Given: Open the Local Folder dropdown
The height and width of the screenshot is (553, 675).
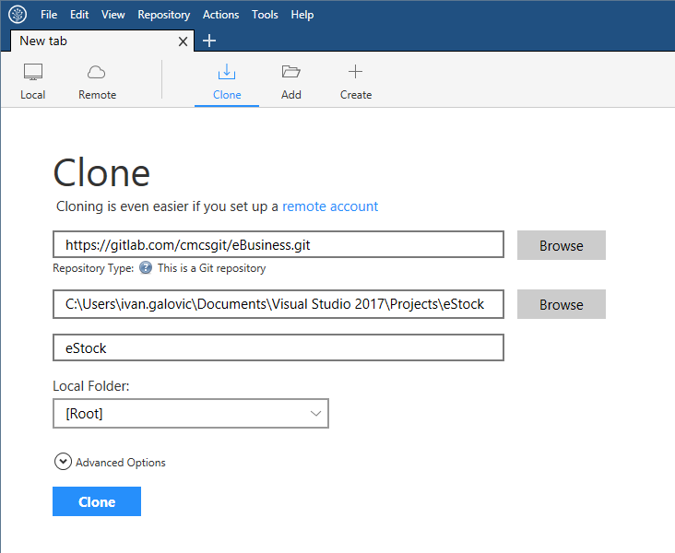Looking at the screenshot, I should coord(191,414).
